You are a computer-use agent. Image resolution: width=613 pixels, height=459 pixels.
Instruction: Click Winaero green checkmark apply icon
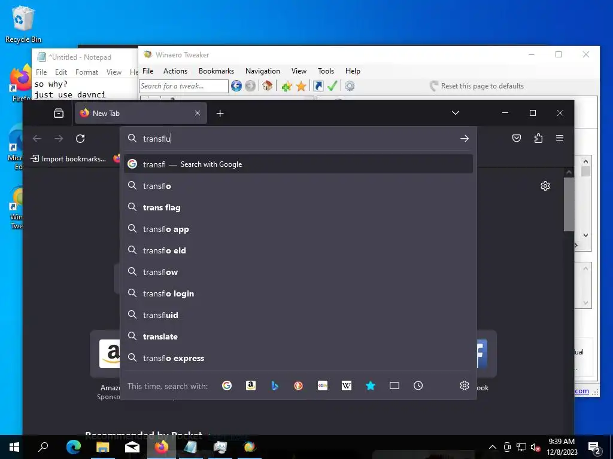pyautogui.click(x=332, y=86)
